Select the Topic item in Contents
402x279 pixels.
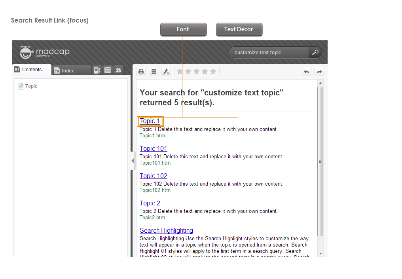pyautogui.click(x=28, y=86)
